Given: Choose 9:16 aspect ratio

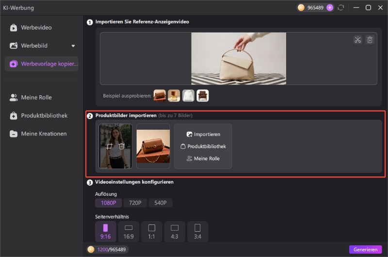Looking at the screenshot, I should pyautogui.click(x=105, y=231).
